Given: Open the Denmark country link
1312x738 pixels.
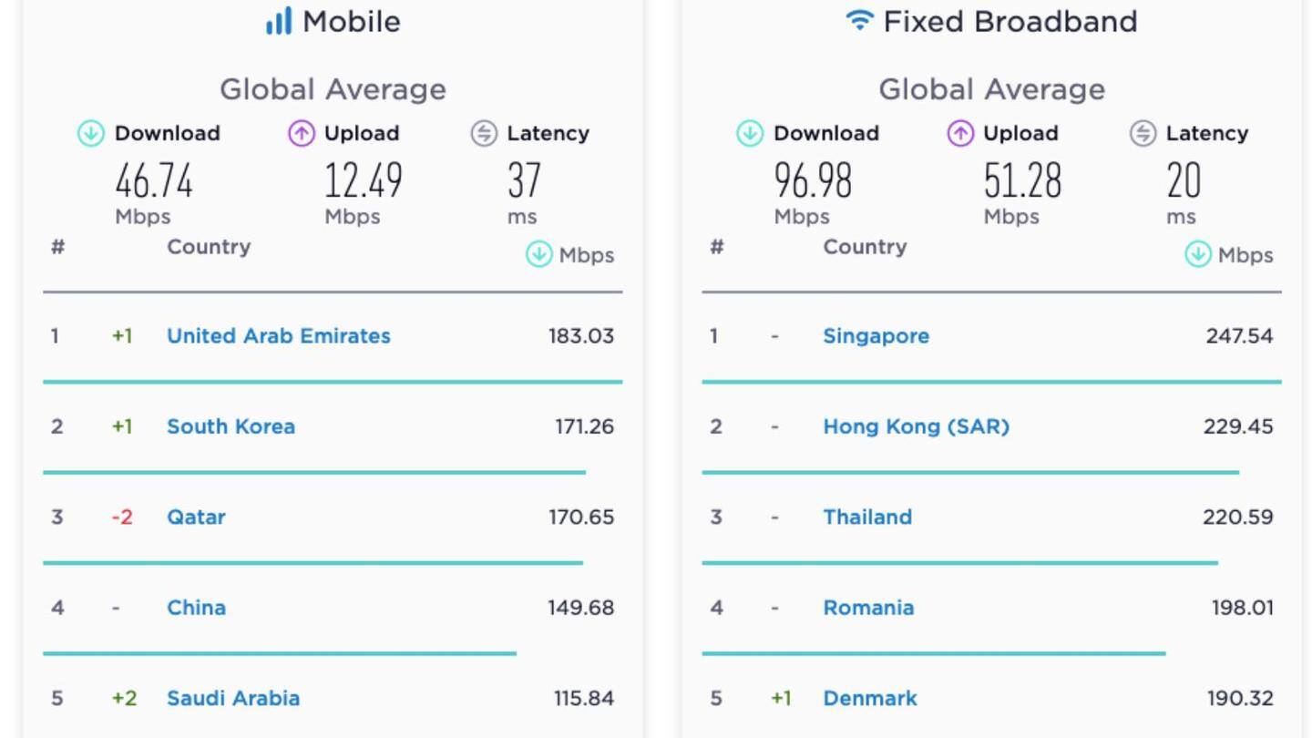Looking at the screenshot, I should pos(870,699).
